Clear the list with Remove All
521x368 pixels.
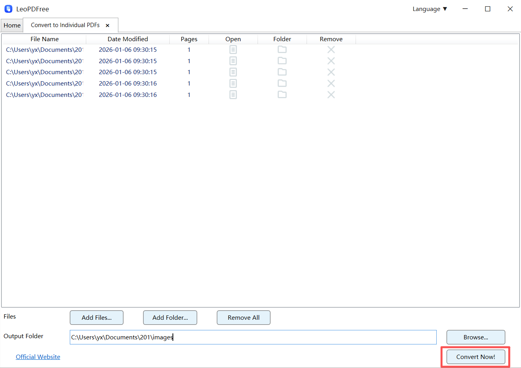(243, 318)
